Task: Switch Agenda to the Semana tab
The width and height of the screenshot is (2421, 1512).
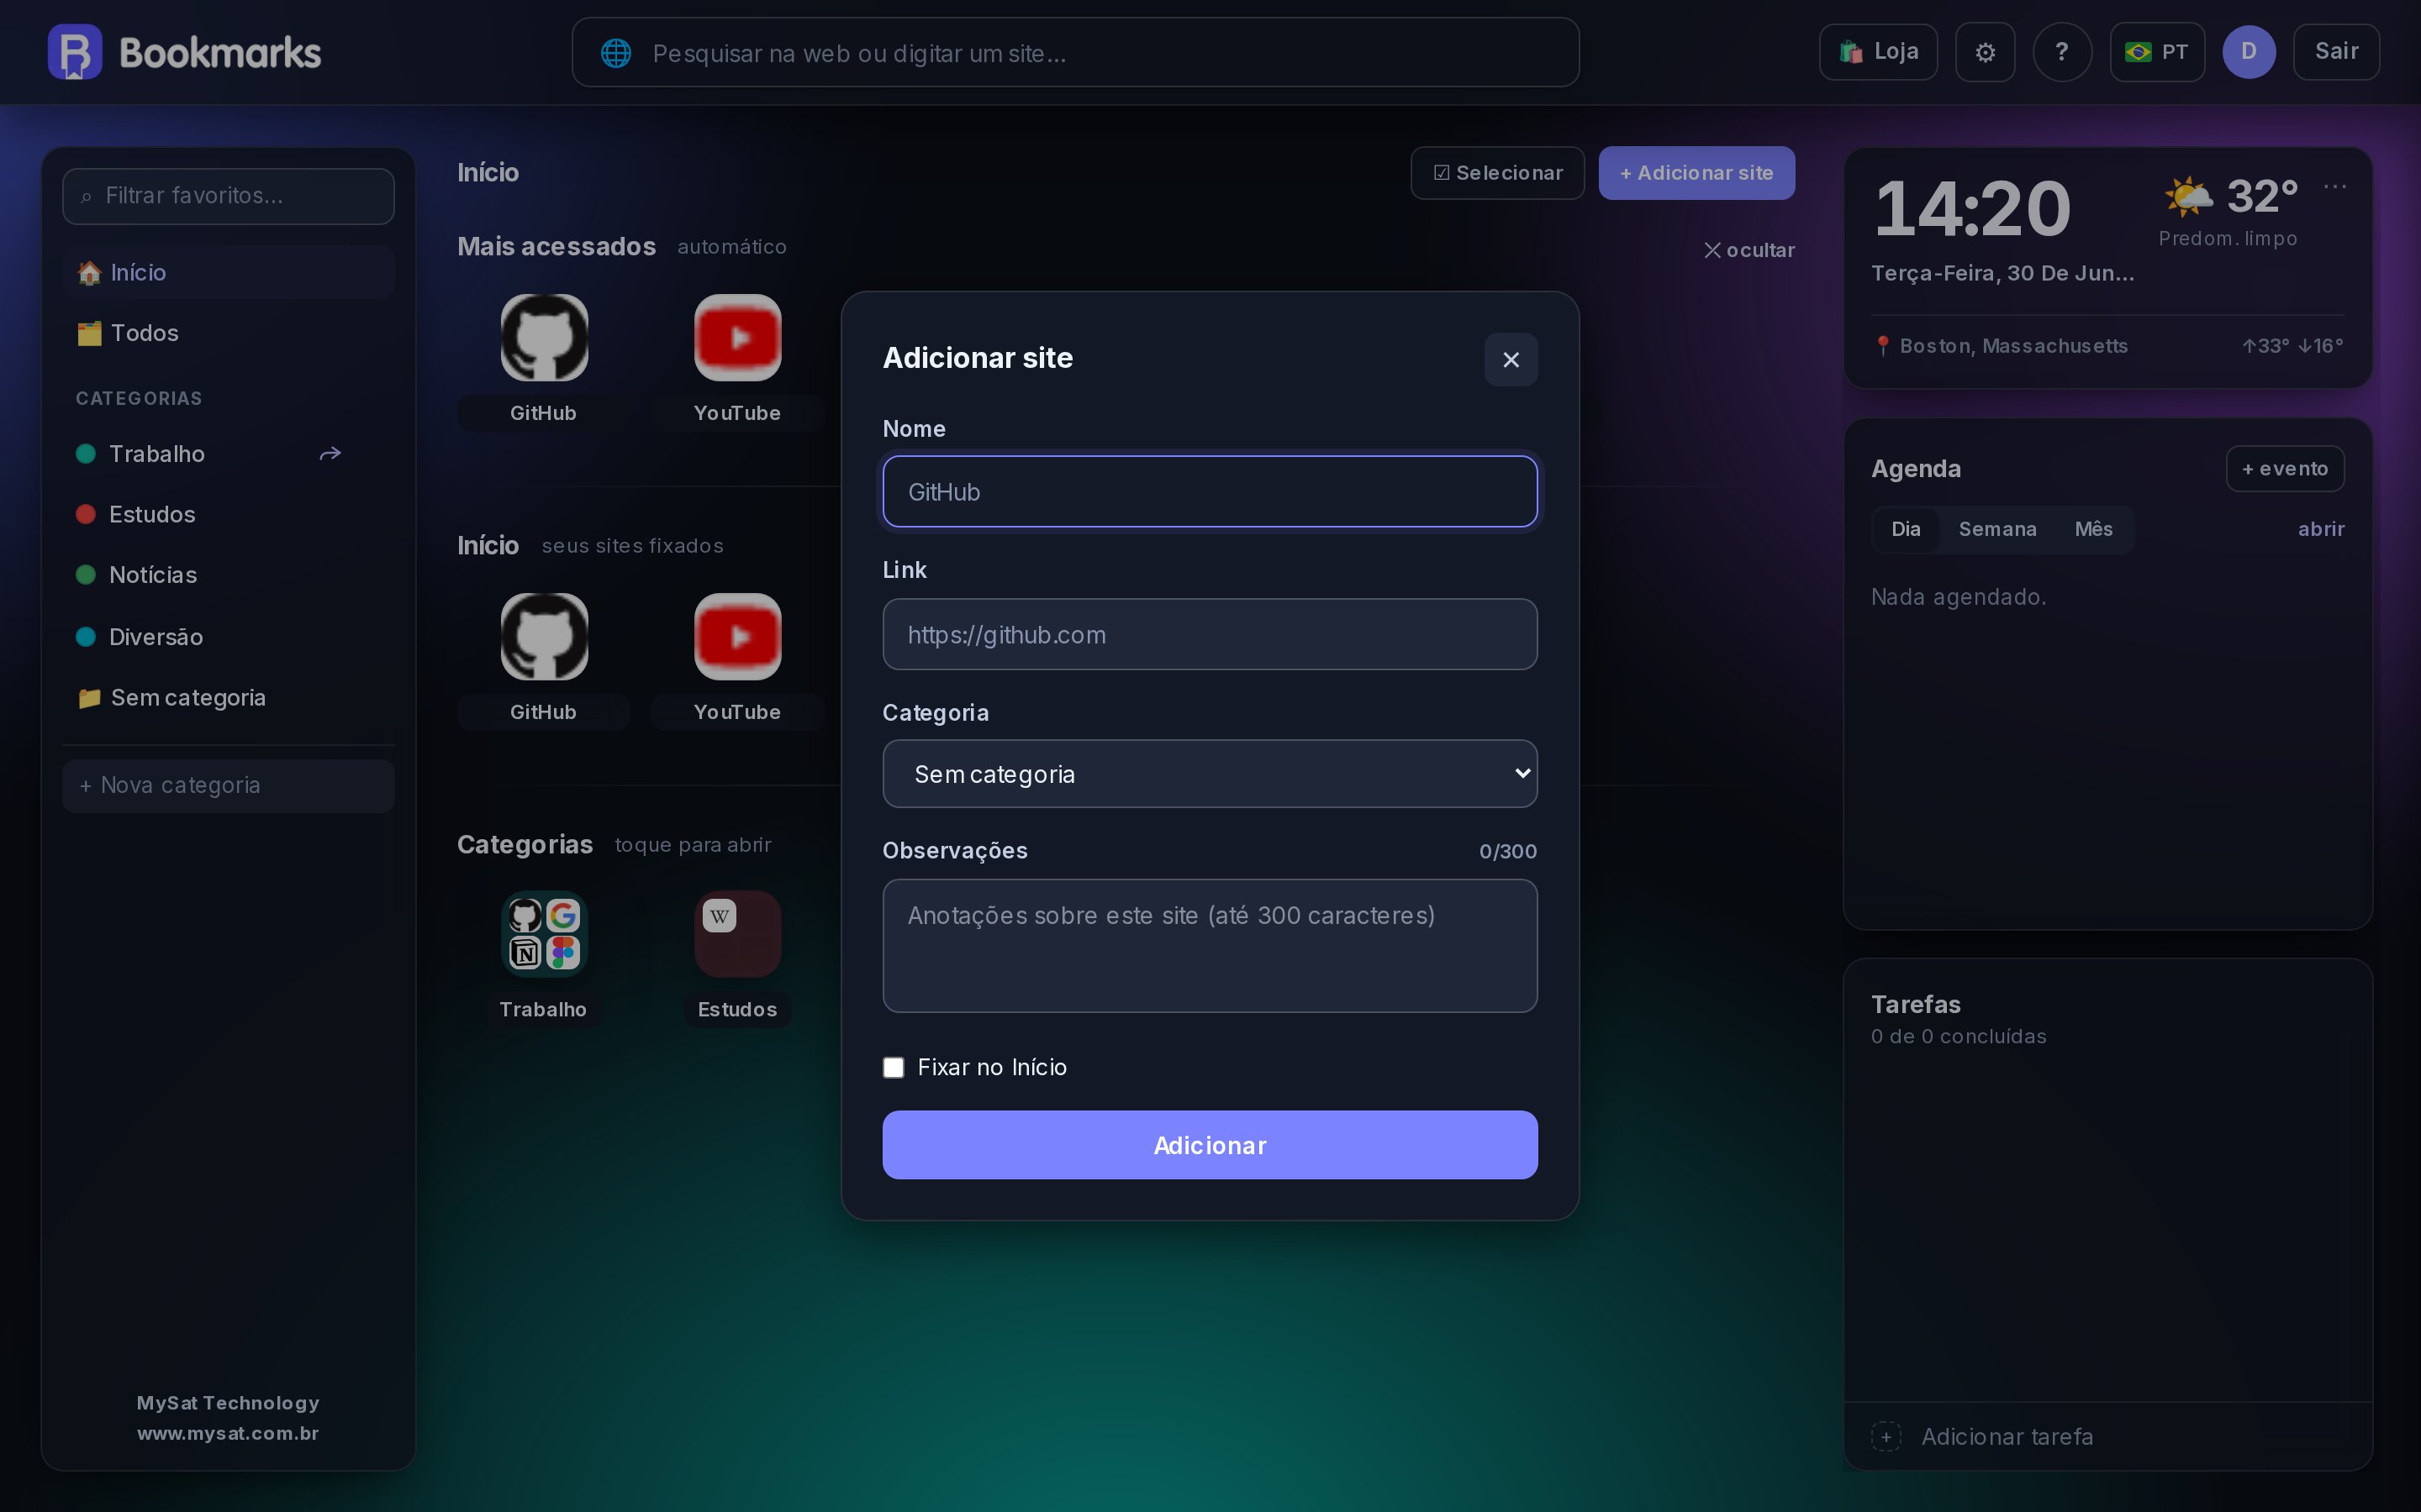Action: [x=1996, y=529]
